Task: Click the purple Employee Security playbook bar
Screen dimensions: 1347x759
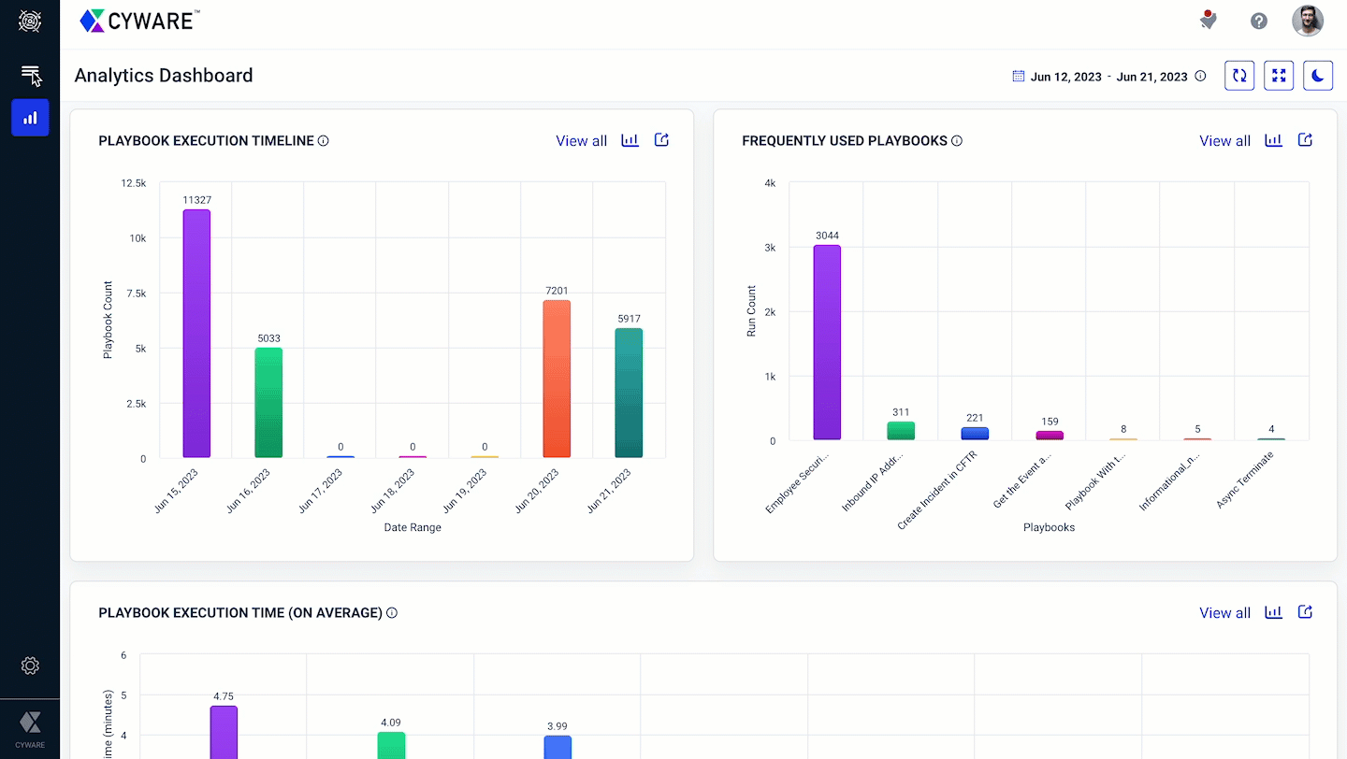Action: 827,342
